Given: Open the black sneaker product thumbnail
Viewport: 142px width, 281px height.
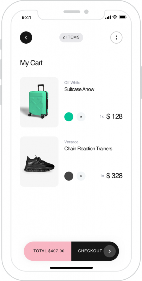Looking at the screenshot, I should [x=39, y=162].
